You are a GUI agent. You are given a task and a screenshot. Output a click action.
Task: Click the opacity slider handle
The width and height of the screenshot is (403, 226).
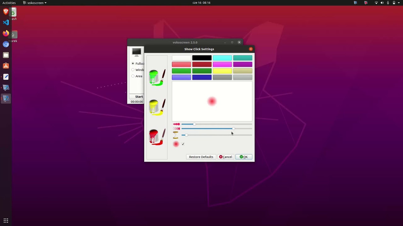pyautogui.click(x=233, y=129)
